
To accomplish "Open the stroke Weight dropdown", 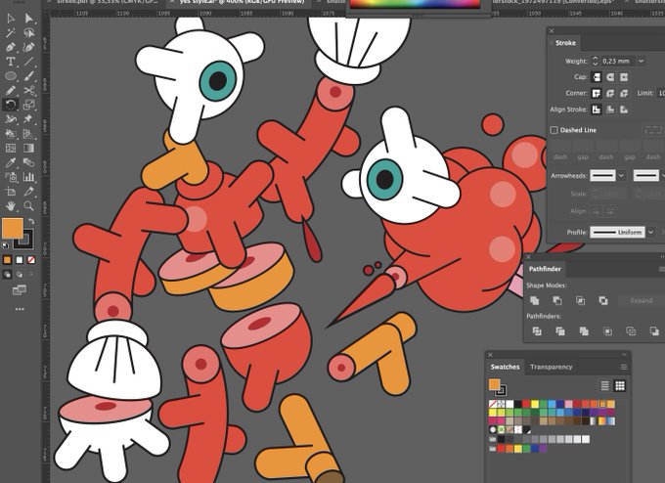I will tap(642, 61).
